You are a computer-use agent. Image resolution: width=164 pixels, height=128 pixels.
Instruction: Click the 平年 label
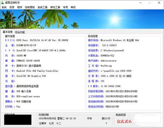tap(89, 118)
